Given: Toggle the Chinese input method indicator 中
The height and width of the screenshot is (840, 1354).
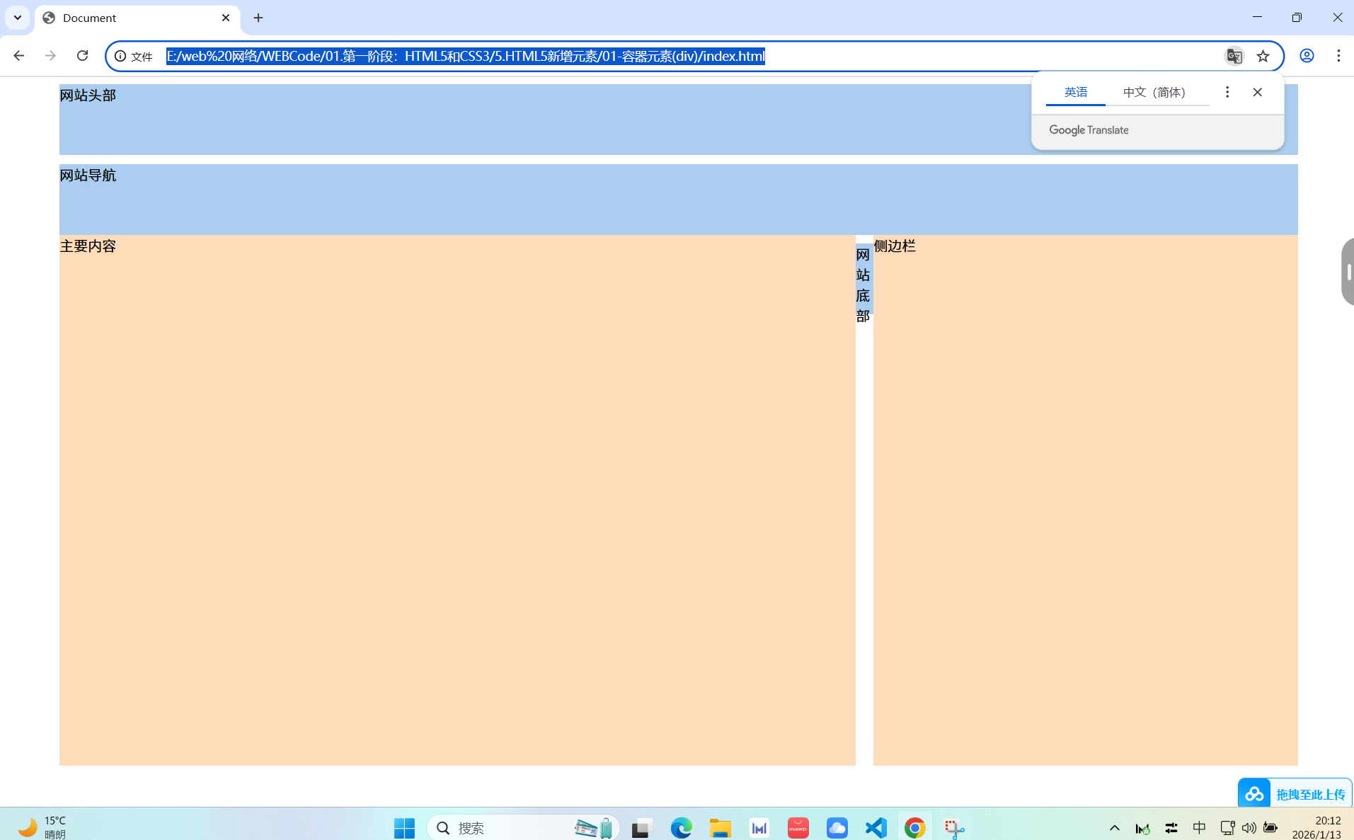Looking at the screenshot, I should 1199,827.
